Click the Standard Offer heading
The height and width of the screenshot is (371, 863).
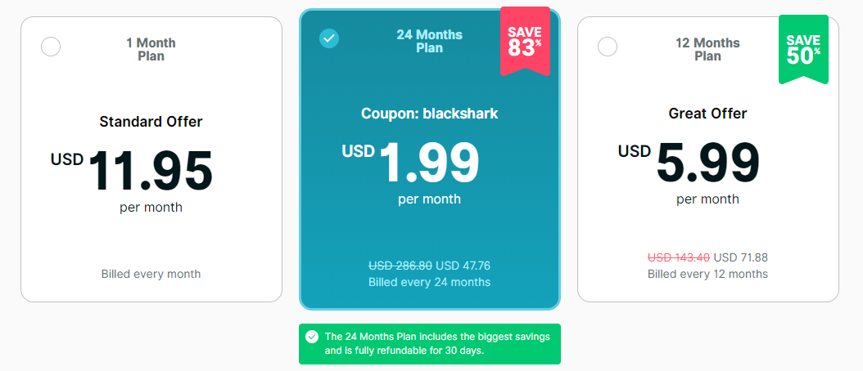point(151,122)
